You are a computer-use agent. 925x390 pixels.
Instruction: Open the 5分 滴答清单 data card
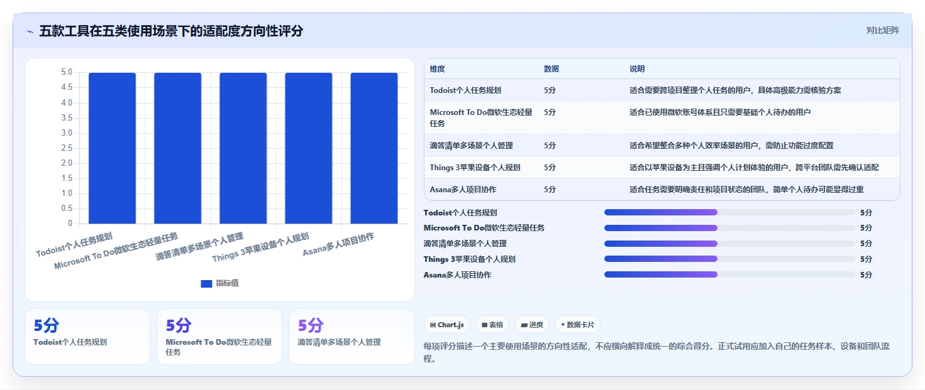[x=352, y=337]
